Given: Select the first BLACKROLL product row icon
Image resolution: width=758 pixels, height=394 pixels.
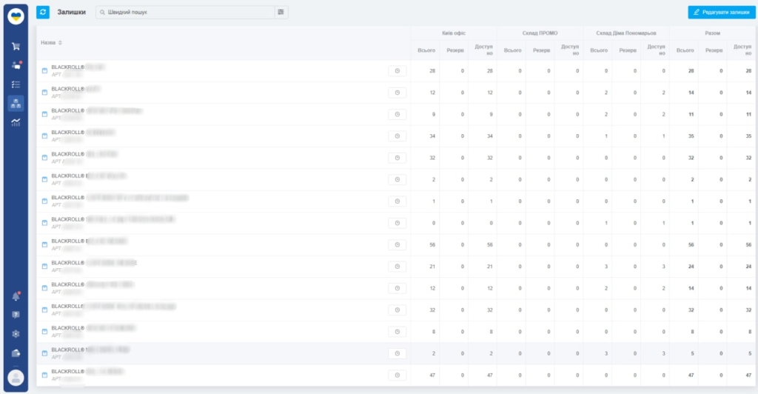Looking at the screenshot, I should (x=44, y=70).
